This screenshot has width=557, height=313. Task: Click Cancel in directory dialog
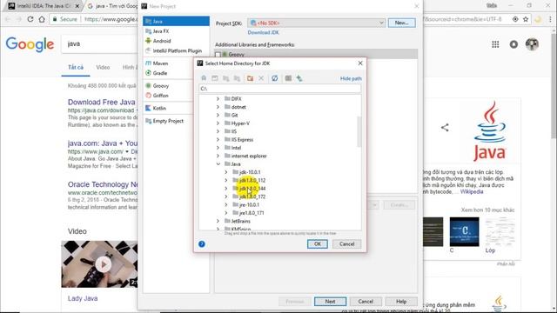coord(346,244)
